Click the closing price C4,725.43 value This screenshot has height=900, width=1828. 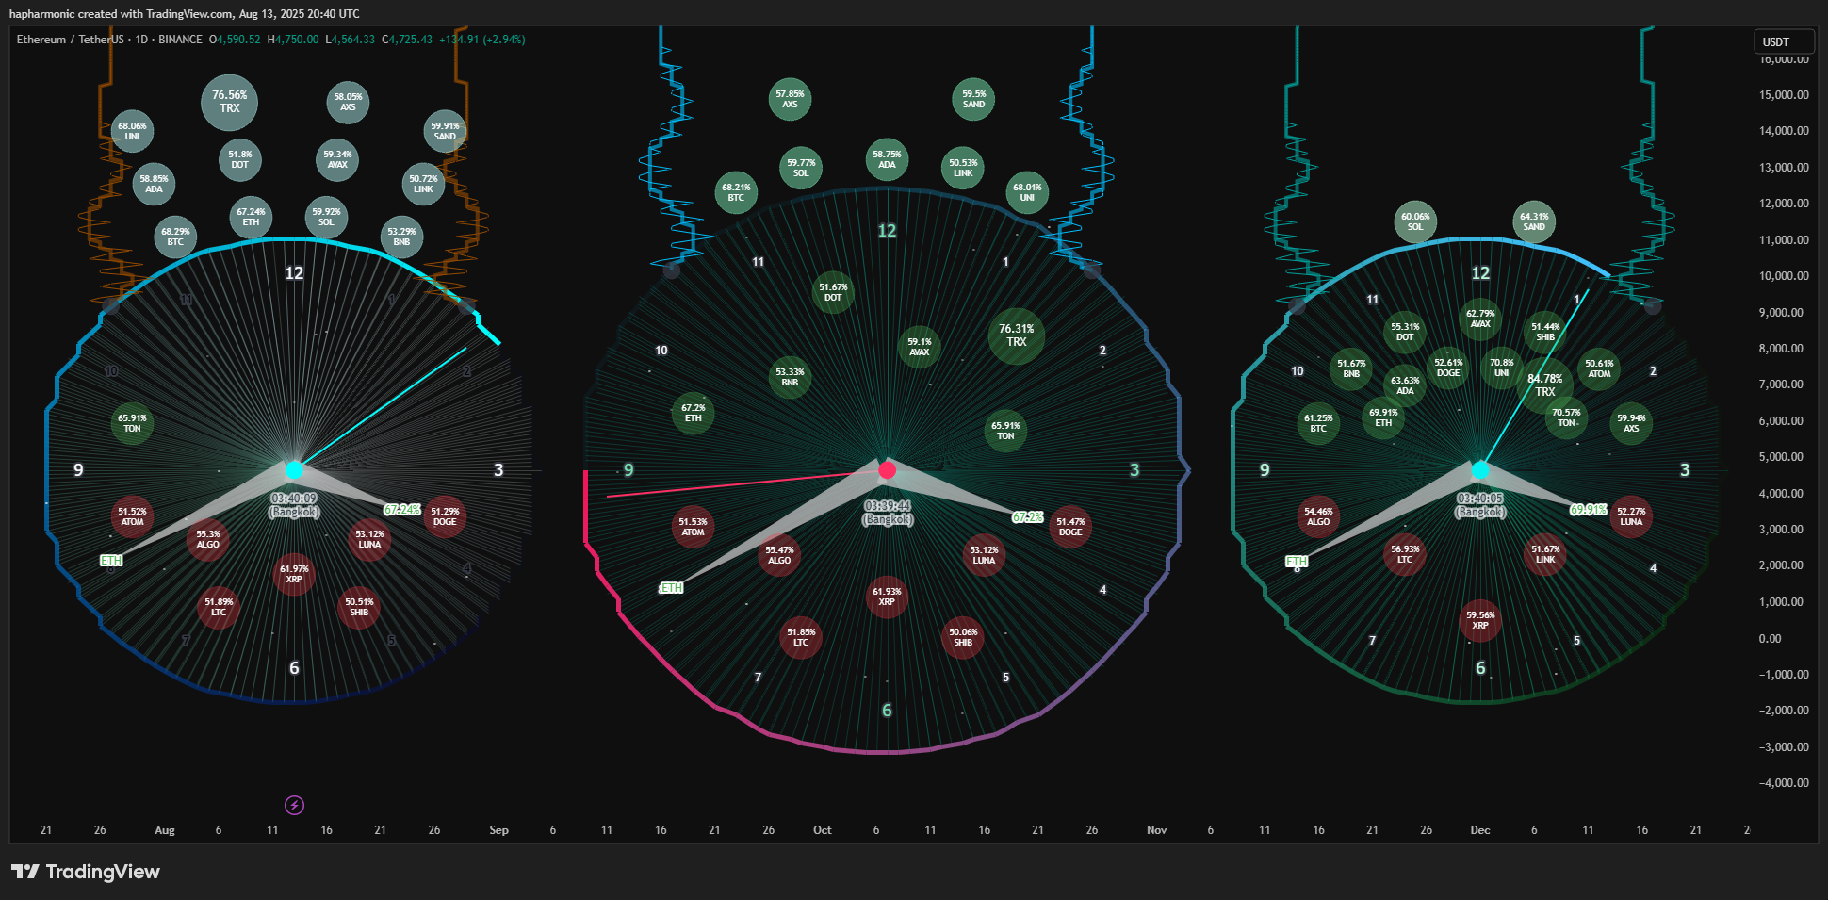click(x=407, y=40)
